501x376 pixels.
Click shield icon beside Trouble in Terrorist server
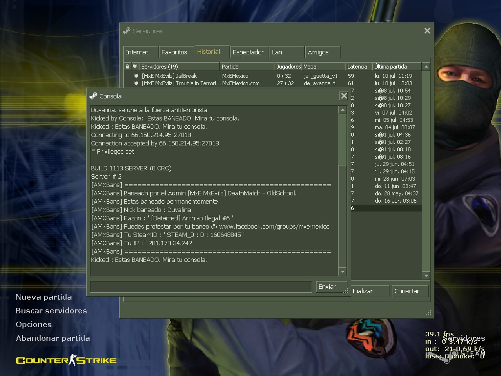click(x=136, y=83)
